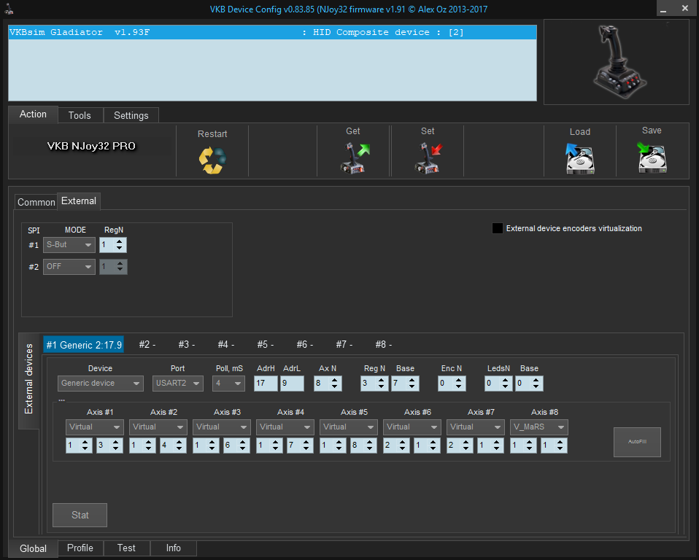Image resolution: width=699 pixels, height=560 pixels.
Task: Click the Stat button
Action: point(80,515)
